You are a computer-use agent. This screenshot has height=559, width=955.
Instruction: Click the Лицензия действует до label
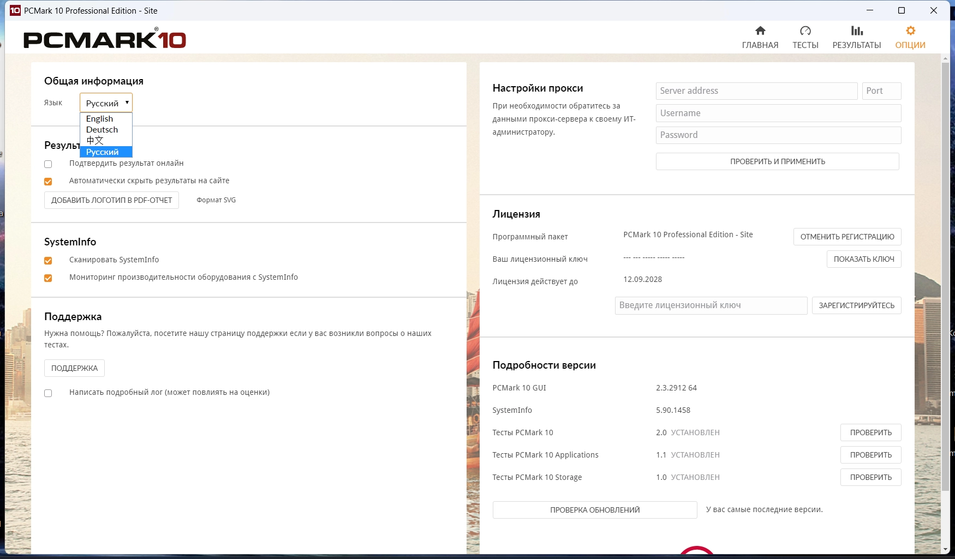(x=535, y=281)
